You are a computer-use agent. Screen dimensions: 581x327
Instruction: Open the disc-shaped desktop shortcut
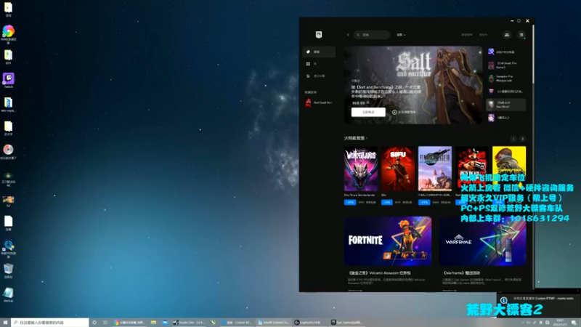[8, 151]
